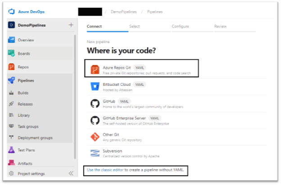Click the 'Where is your code?' heading
The width and height of the screenshot is (281, 185).
tap(121, 51)
